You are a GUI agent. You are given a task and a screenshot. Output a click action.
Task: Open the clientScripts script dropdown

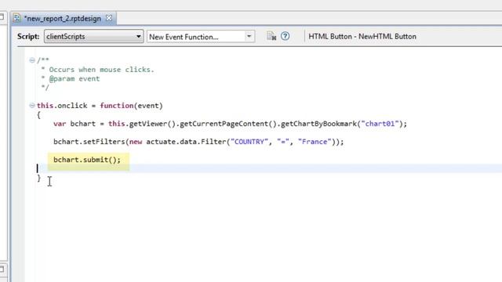coord(93,37)
